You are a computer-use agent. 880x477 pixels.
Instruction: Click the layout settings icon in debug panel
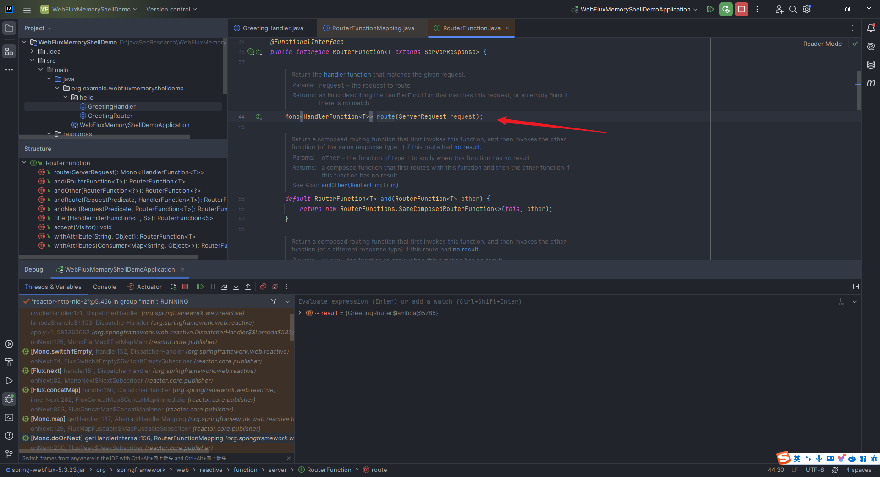pyautogui.click(x=856, y=287)
